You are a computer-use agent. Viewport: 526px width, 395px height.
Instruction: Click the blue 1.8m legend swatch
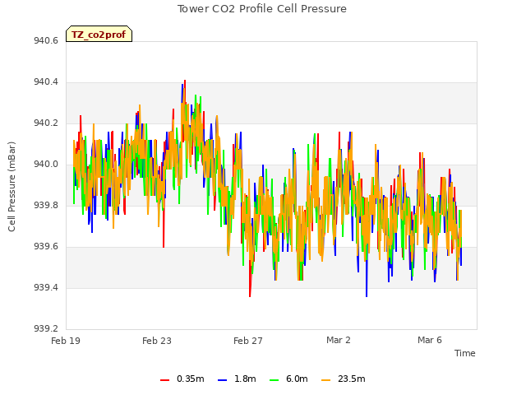click(223, 380)
